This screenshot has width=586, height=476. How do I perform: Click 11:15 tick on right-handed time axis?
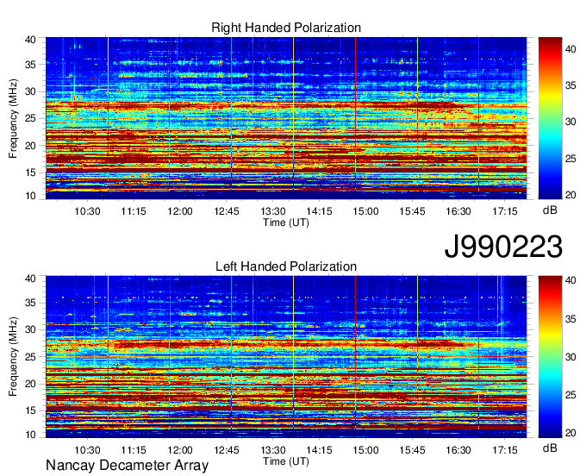[134, 211]
